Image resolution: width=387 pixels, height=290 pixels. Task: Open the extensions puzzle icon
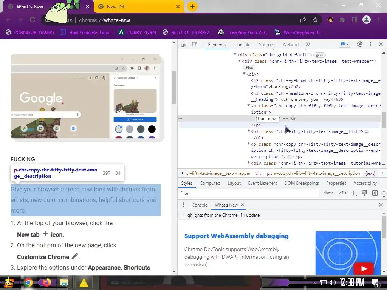342,20
